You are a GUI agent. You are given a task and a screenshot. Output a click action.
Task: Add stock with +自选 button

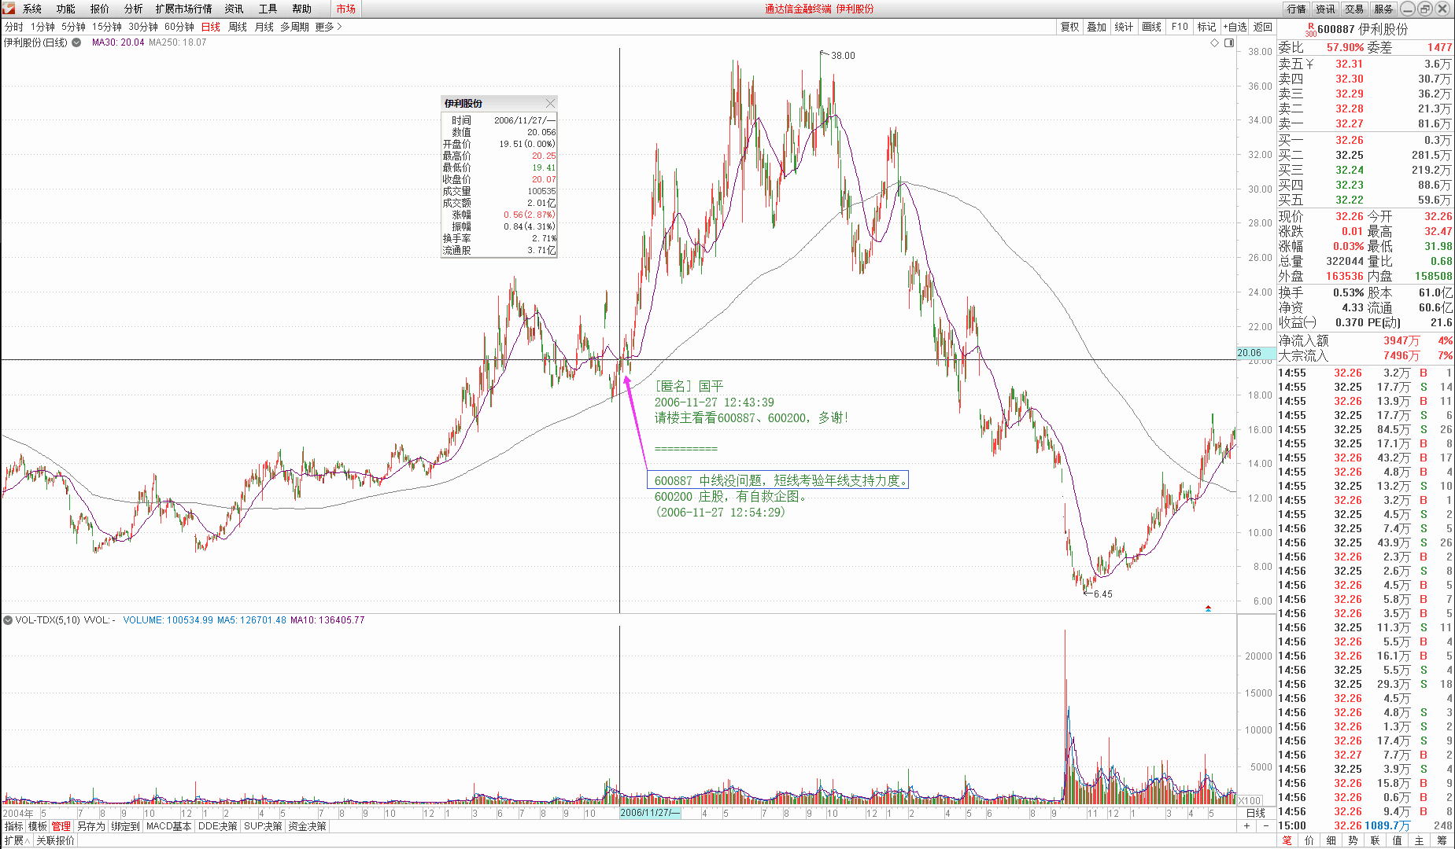(x=1235, y=27)
